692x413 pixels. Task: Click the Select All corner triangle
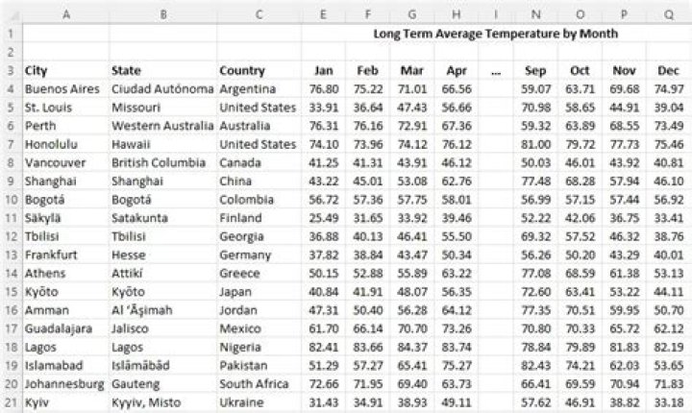click(x=11, y=14)
